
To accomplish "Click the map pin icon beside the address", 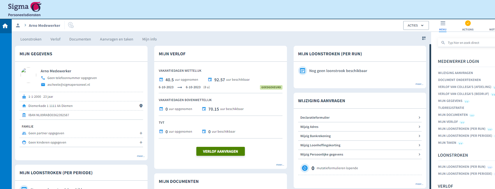I will point(141,106).
